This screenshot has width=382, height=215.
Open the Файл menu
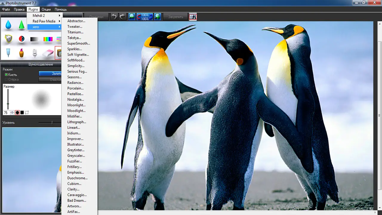pos(6,10)
